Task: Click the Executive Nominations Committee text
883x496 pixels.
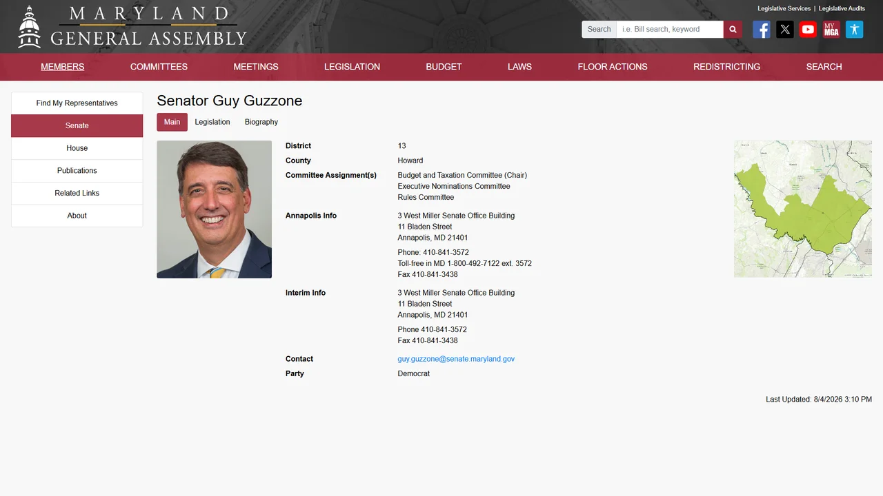Action: coord(454,186)
